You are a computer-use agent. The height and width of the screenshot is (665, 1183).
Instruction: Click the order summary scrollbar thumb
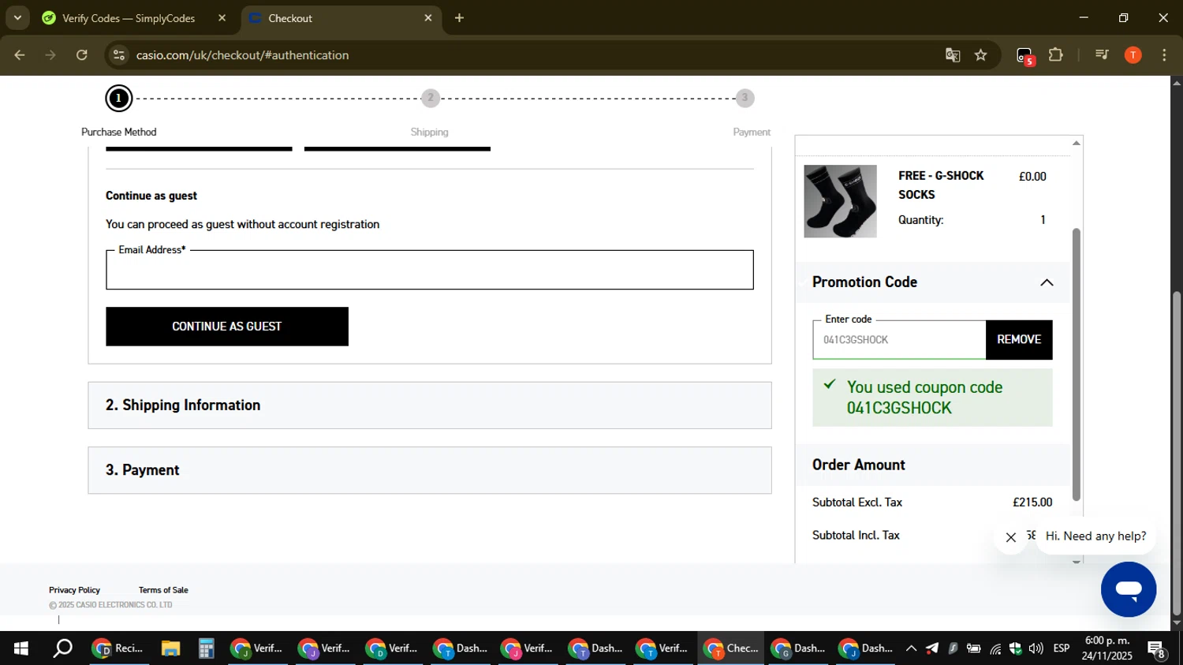pyautogui.click(x=1077, y=364)
